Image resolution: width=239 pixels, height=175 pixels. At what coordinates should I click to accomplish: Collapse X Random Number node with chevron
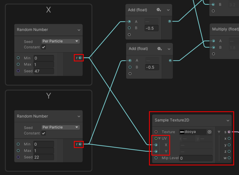79,30
